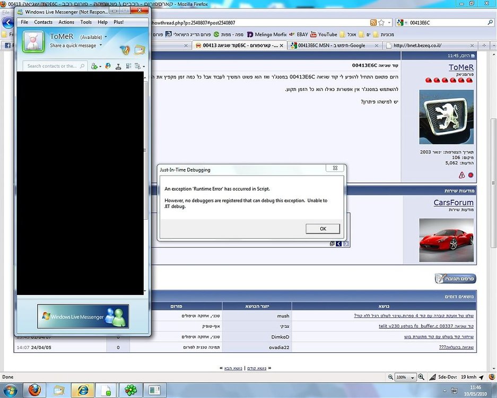Expand the quick message dropdown arrow
The width and height of the screenshot is (497, 398).
[101, 45]
